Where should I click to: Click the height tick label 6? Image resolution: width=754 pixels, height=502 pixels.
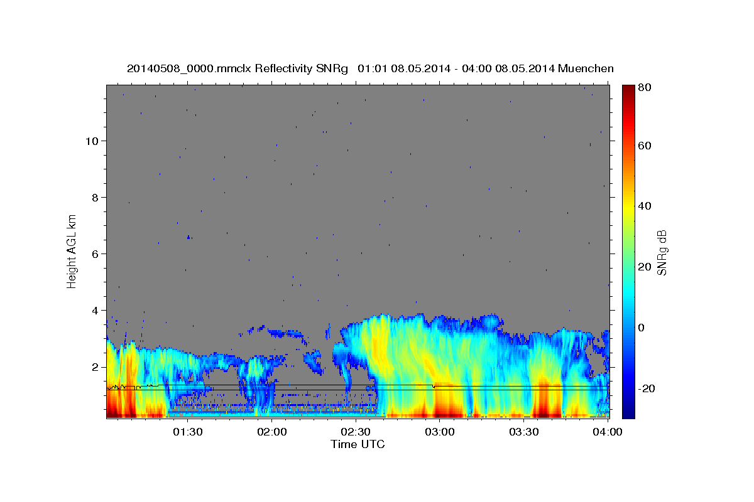click(94, 254)
